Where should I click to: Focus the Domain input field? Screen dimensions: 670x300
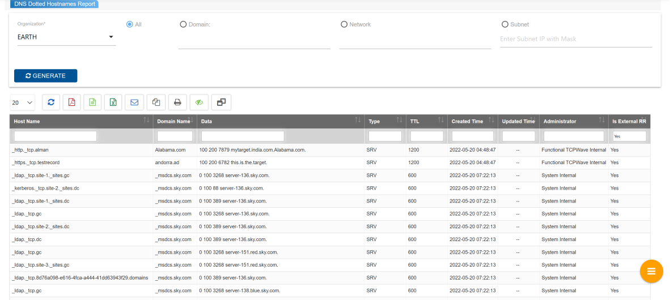(255, 41)
